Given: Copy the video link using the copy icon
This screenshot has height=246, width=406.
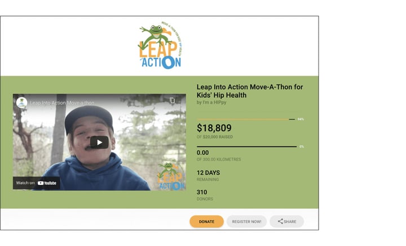Looking at the screenshot, I should pyautogui.click(x=172, y=100).
